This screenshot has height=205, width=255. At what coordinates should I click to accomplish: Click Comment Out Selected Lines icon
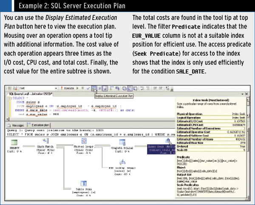tap(142, 88)
